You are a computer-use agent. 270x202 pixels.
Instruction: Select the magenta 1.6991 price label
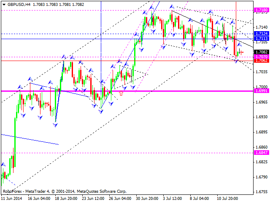coord(261,91)
